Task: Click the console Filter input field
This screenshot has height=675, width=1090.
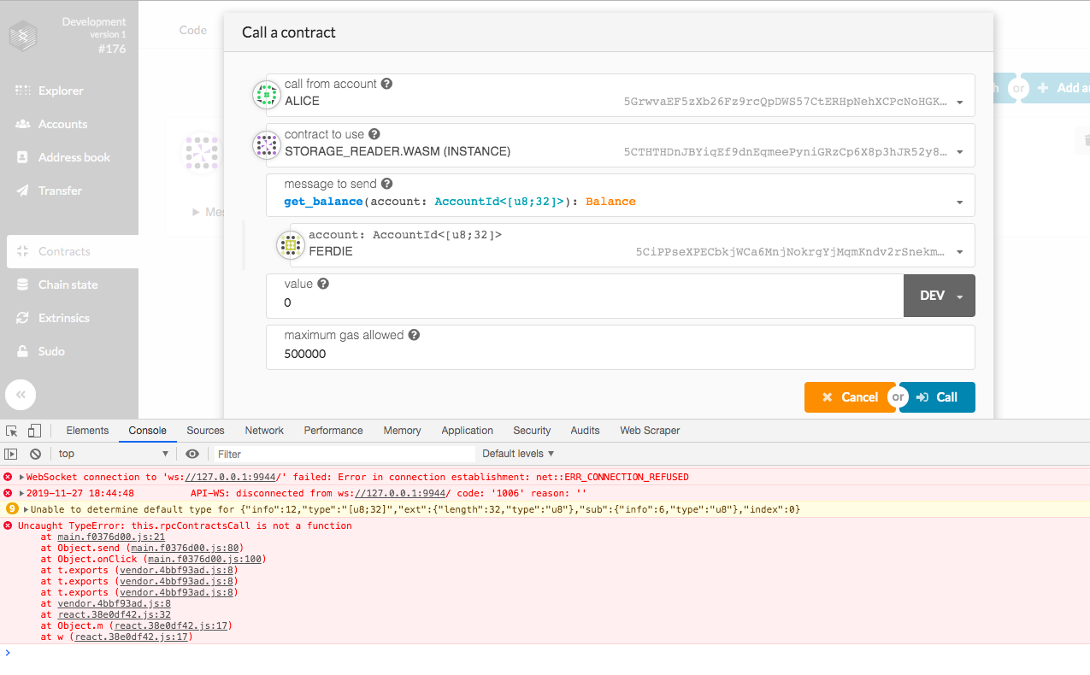Action: tap(344, 454)
